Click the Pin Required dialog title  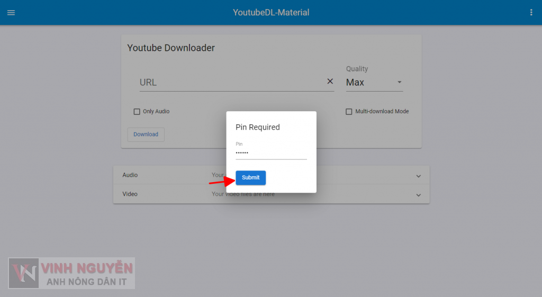pos(258,128)
